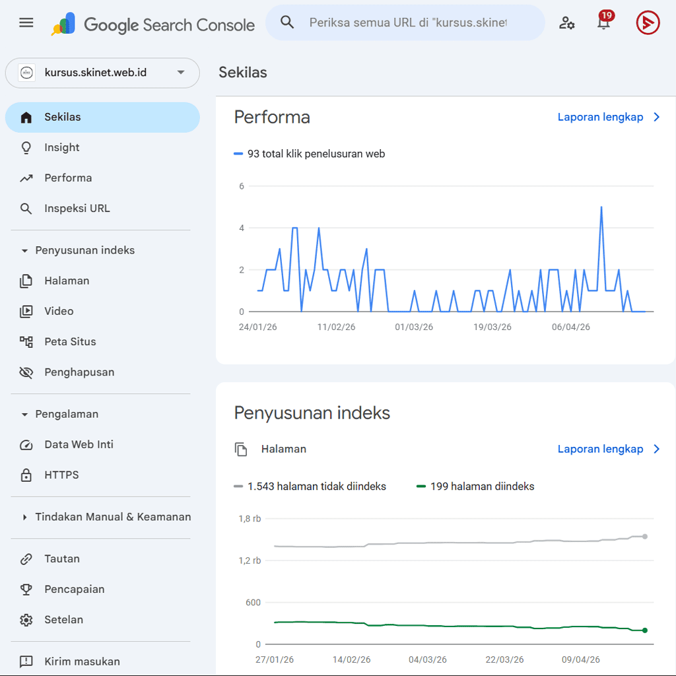Select Peta Situs in the sidebar
The height and width of the screenshot is (676, 676).
(x=102, y=342)
